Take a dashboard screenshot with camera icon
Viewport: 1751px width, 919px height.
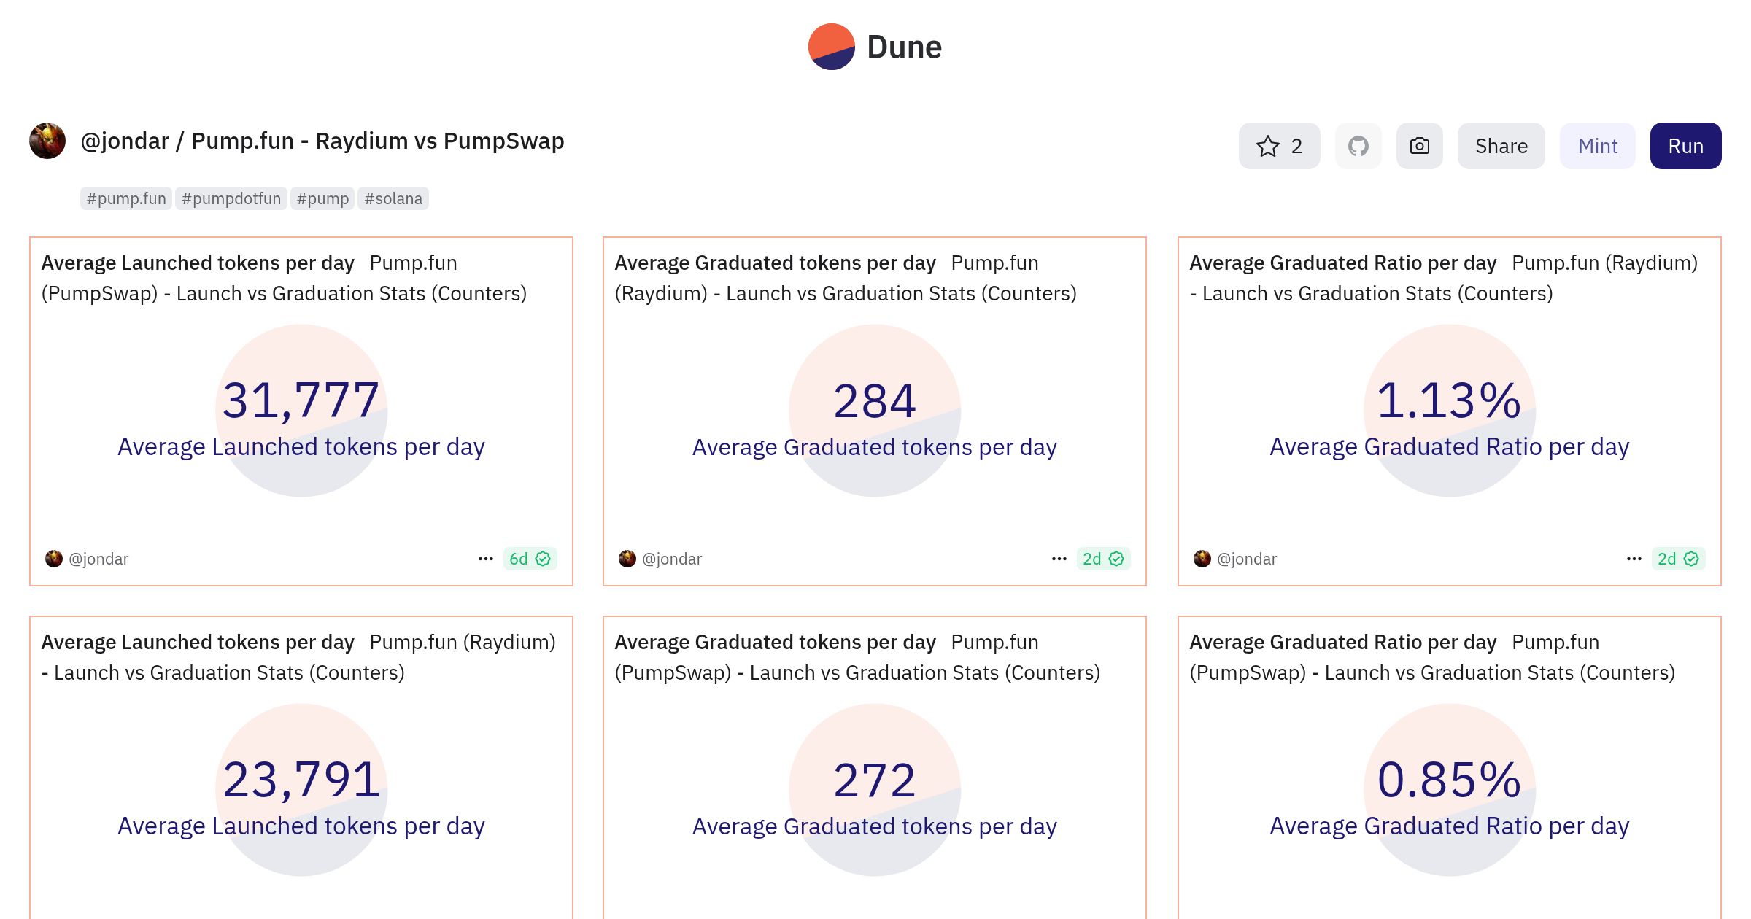[1419, 146]
